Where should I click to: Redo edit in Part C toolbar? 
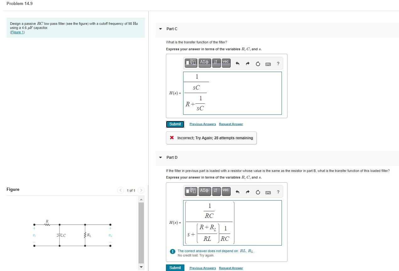pos(248,64)
